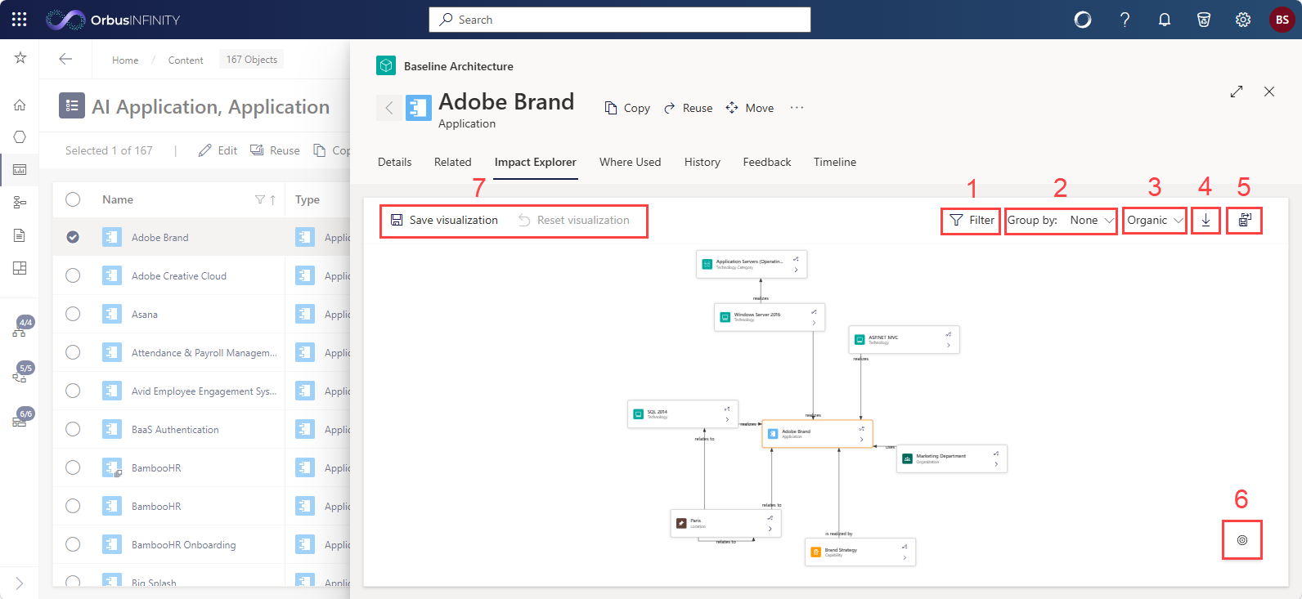Open the Timeline tab
The width and height of the screenshot is (1302, 599).
tap(835, 162)
